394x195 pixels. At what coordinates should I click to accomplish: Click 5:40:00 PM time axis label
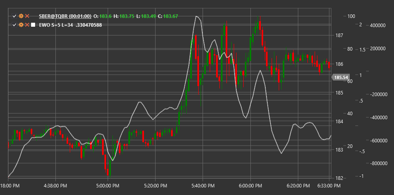point(203,186)
